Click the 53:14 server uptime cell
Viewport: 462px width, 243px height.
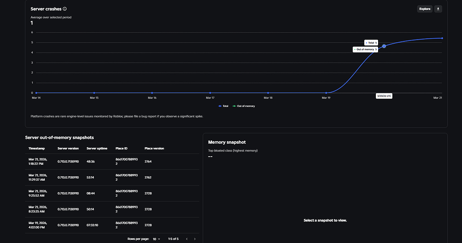coord(90,178)
